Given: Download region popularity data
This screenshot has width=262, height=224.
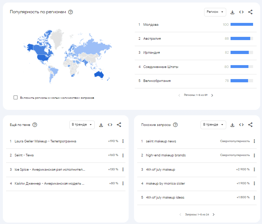Looking at the screenshot, I should (x=232, y=12).
